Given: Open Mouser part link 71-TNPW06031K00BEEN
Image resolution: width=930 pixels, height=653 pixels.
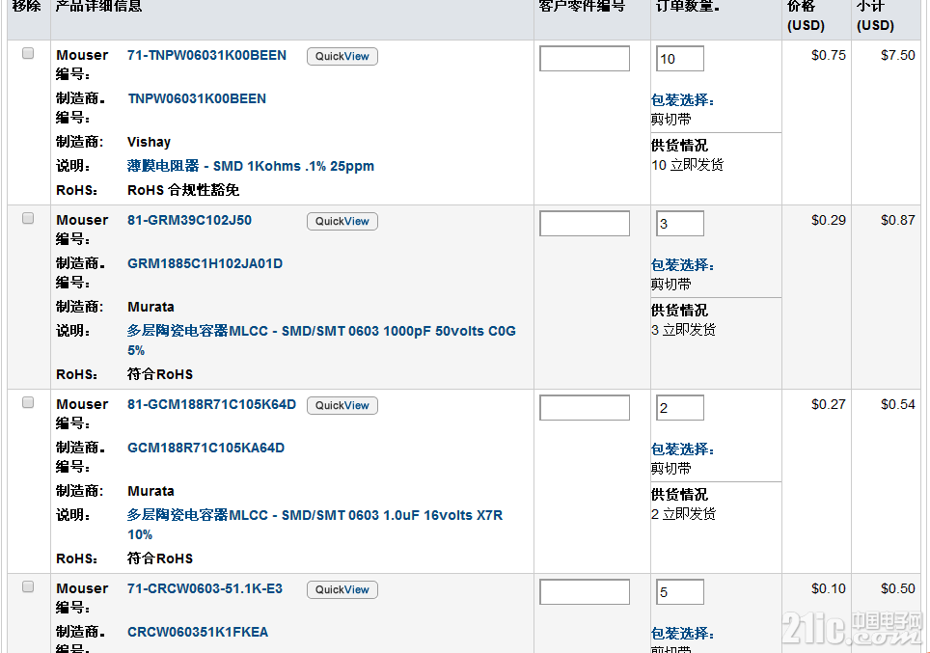Looking at the screenshot, I should [207, 55].
